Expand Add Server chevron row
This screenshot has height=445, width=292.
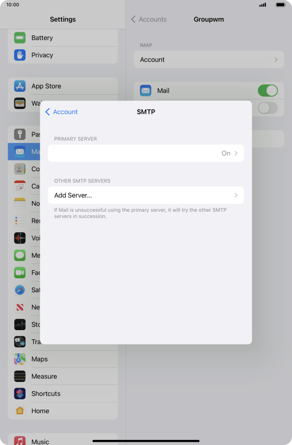pyautogui.click(x=146, y=195)
